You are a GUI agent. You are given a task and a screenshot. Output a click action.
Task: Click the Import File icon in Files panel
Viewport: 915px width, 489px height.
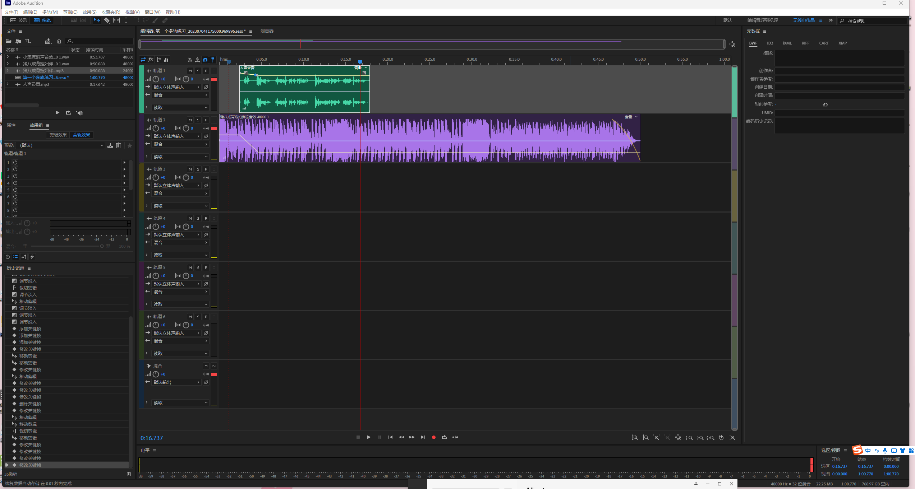18,41
